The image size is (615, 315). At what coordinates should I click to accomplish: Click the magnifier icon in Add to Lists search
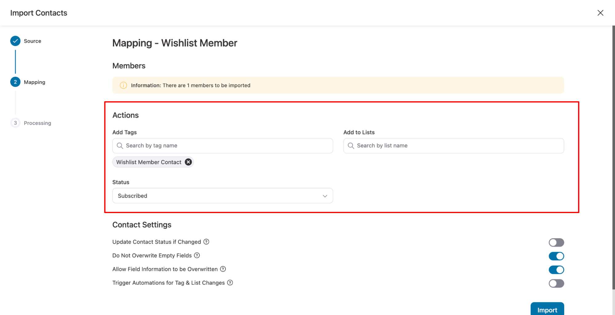351,146
